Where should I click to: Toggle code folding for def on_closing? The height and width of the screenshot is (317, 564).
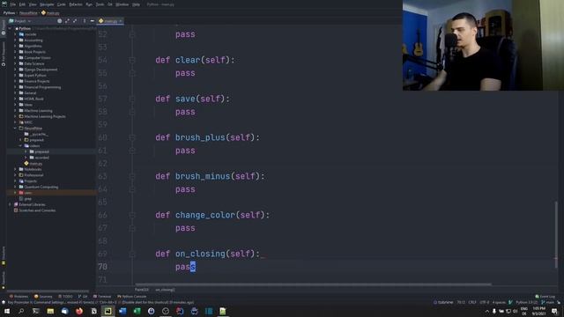(132, 254)
